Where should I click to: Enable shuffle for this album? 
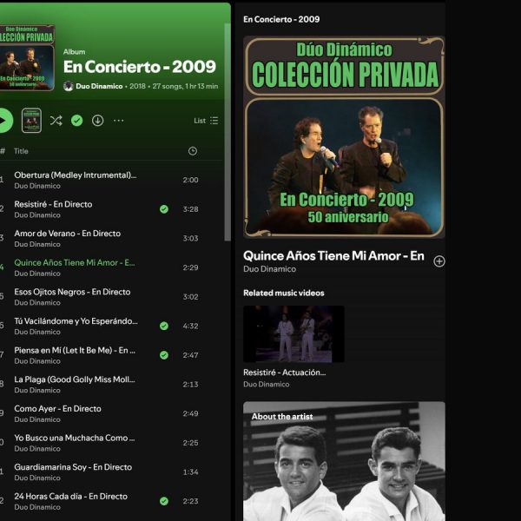(x=56, y=121)
